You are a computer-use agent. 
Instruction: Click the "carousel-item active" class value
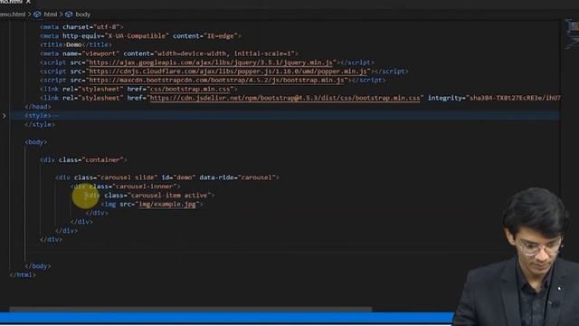169,196
